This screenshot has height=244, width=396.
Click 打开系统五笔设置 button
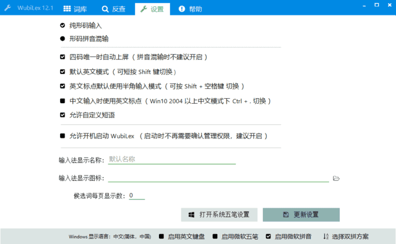(x=219, y=215)
